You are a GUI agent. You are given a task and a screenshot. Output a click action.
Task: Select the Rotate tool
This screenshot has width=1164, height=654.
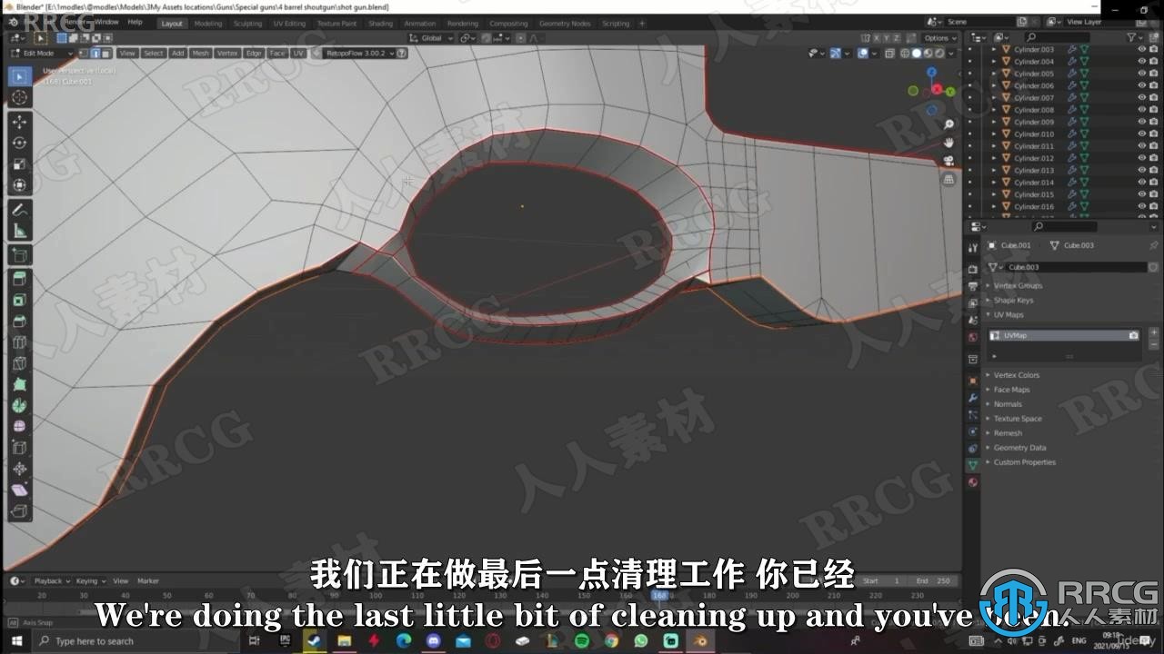(x=19, y=143)
